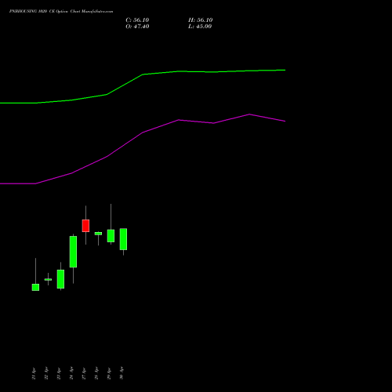Select the red bearish candlestick
This screenshot has width=392, height=392.
85,226
